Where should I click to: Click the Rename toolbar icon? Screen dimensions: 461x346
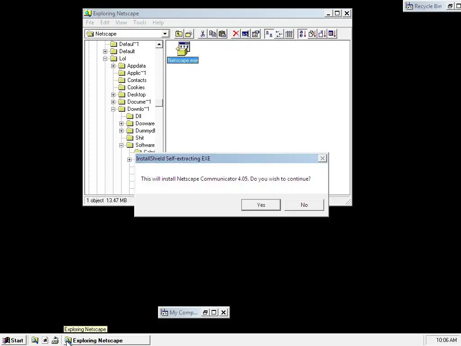(245, 34)
